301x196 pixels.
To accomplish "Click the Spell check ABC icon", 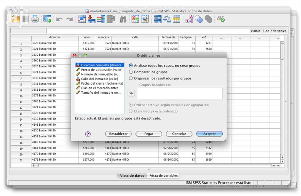I will [221, 19].
